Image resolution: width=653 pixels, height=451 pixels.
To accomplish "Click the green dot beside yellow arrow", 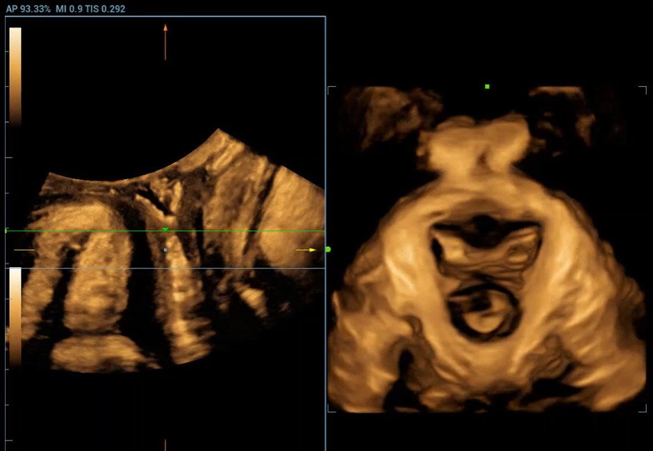I will point(328,249).
